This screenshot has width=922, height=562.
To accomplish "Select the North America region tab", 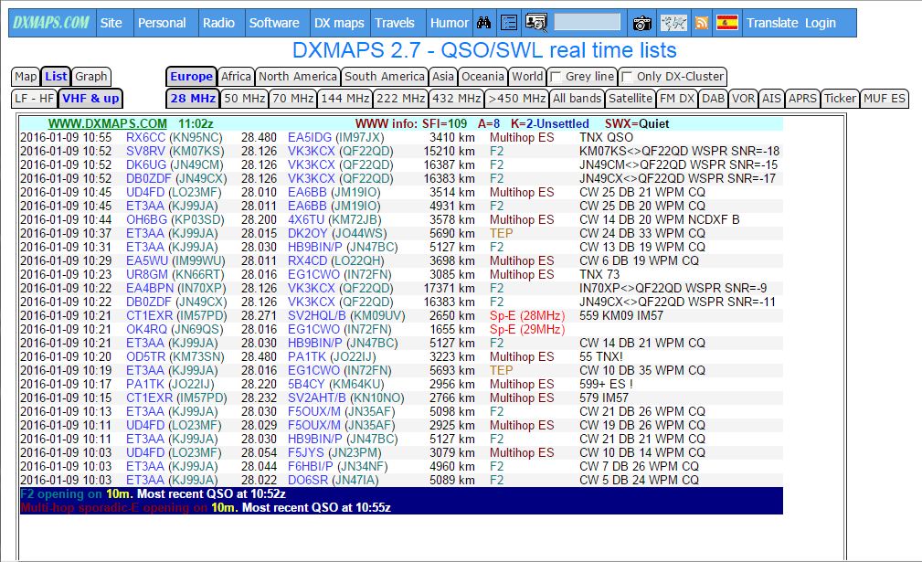I will click(297, 77).
